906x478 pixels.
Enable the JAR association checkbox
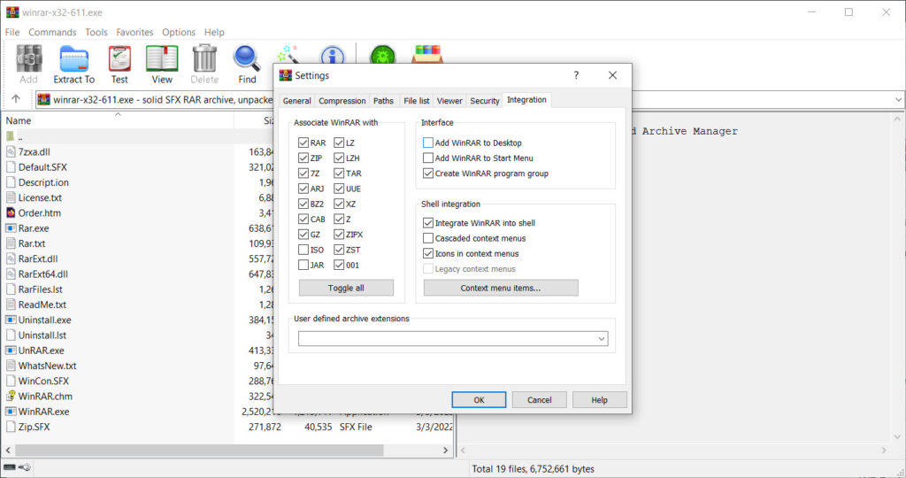click(303, 265)
